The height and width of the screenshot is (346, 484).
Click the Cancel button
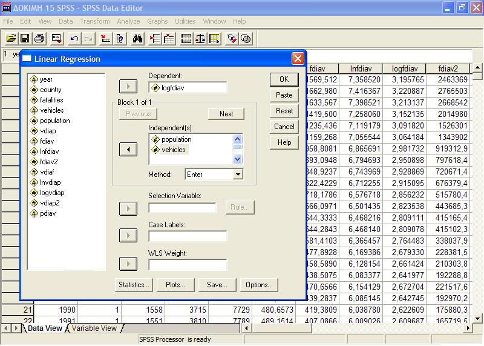284,127
